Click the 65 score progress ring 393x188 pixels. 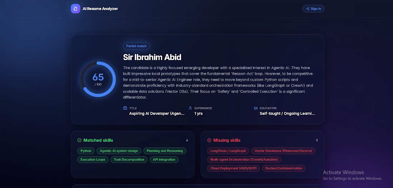point(98,79)
